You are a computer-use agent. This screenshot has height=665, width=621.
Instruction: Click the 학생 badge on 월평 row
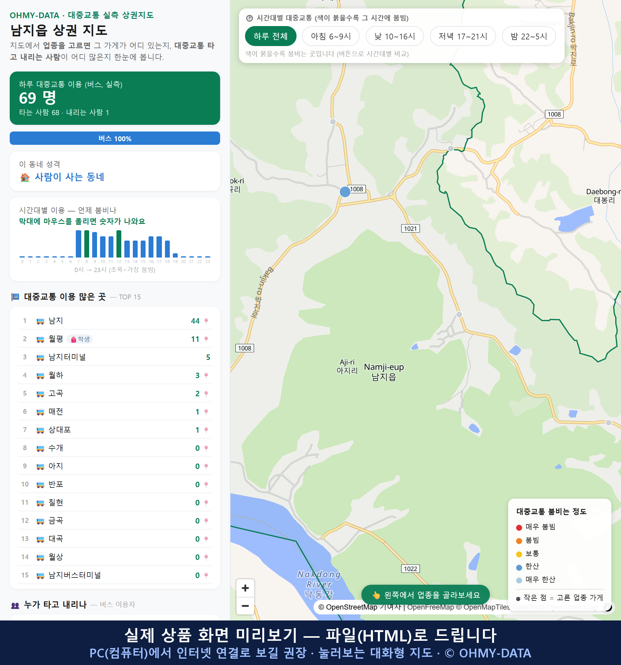pyautogui.click(x=80, y=339)
